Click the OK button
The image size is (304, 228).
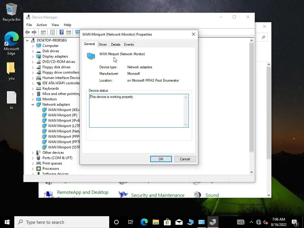click(161, 159)
